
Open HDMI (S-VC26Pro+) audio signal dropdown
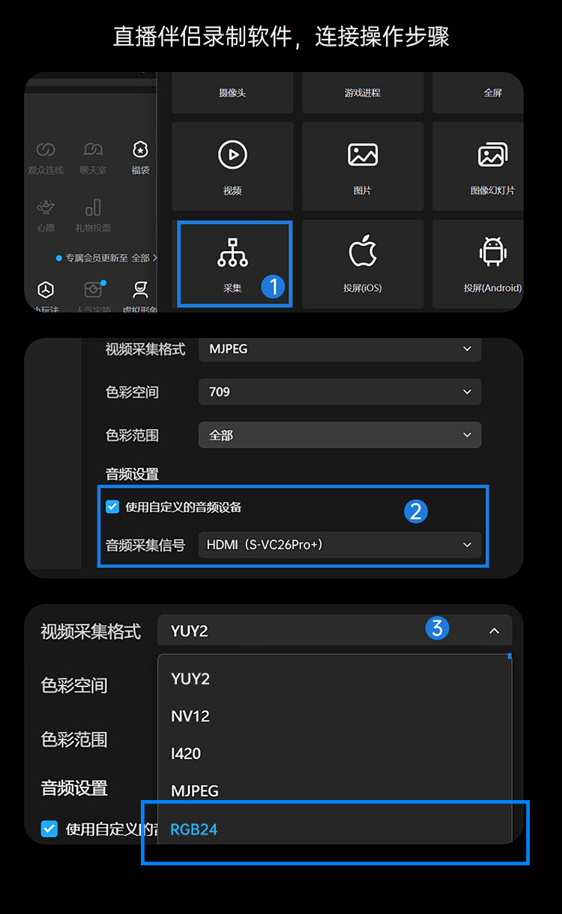click(340, 545)
